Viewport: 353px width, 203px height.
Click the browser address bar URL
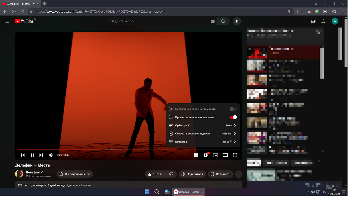pyautogui.click(x=100, y=12)
